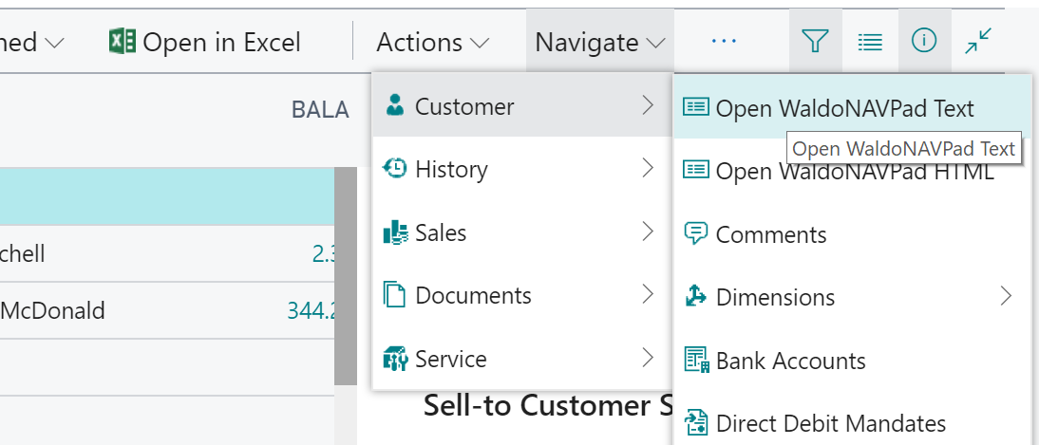
Task: Click Open WaldoNAVPad HTML icon
Action: pos(696,171)
